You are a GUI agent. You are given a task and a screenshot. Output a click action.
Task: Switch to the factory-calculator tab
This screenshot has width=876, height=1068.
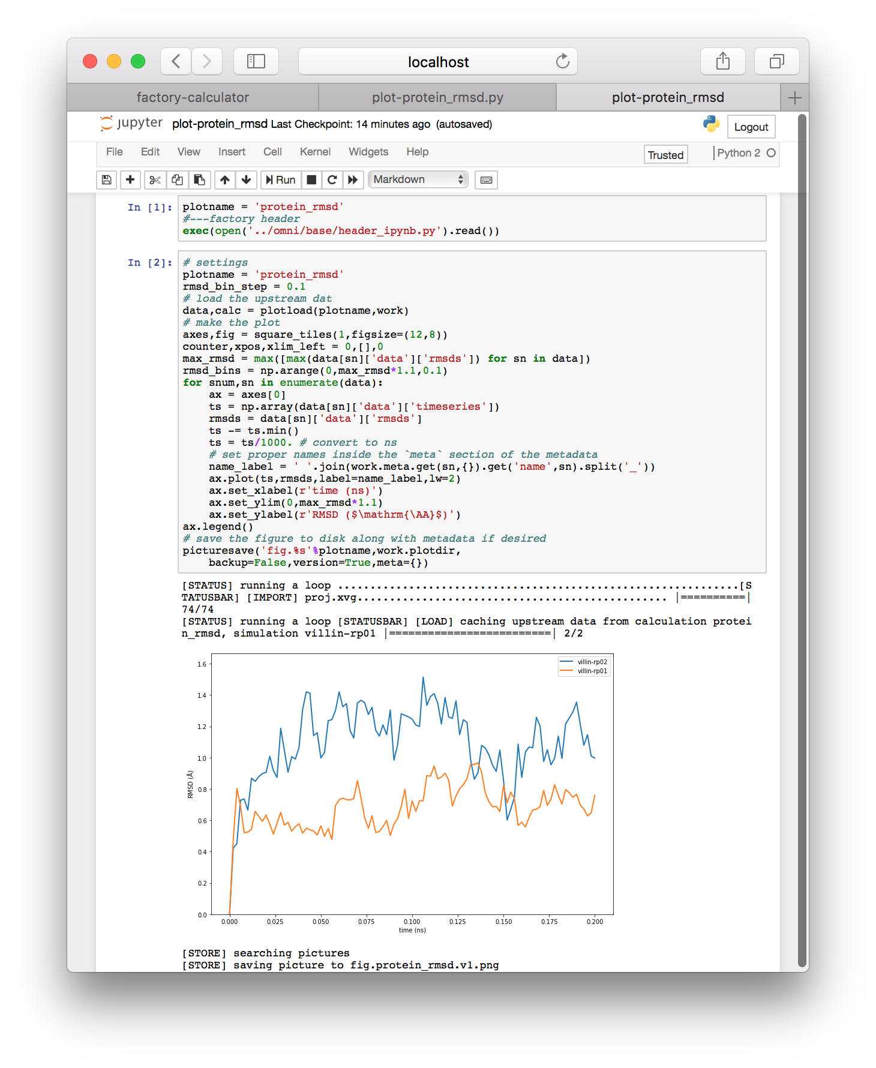pyautogui.click(x=193, y=97)
